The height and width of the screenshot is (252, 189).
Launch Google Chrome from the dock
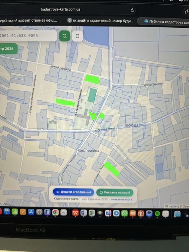coord(55,212)
